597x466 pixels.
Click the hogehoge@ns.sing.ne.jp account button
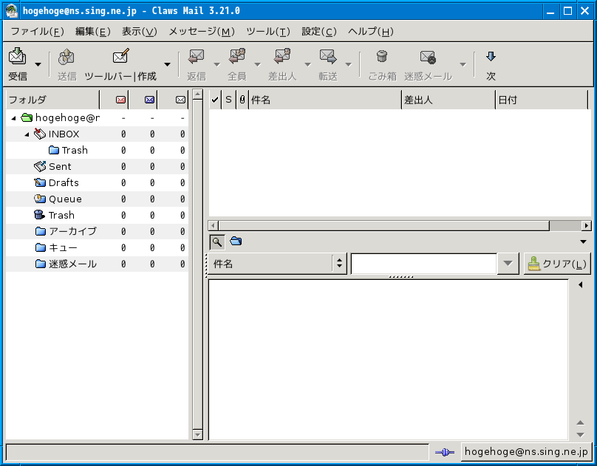526,451
